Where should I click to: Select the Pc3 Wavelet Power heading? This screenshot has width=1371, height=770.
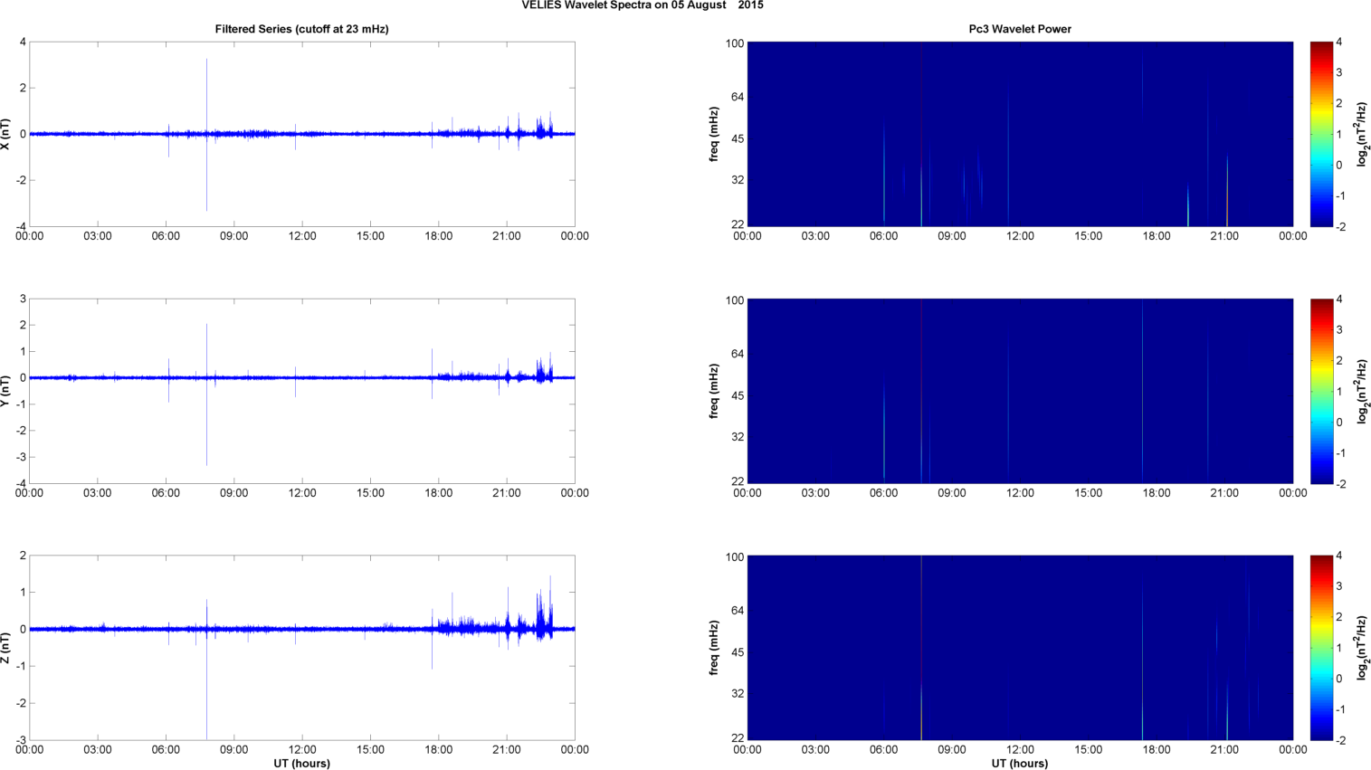(x=1020, y=29)
